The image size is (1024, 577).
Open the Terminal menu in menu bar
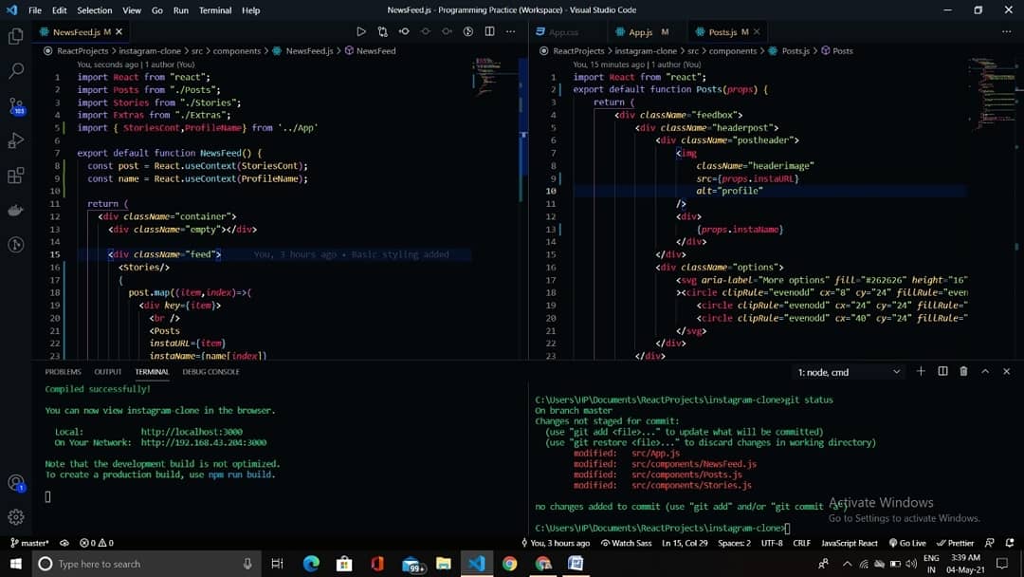(215, 9)
